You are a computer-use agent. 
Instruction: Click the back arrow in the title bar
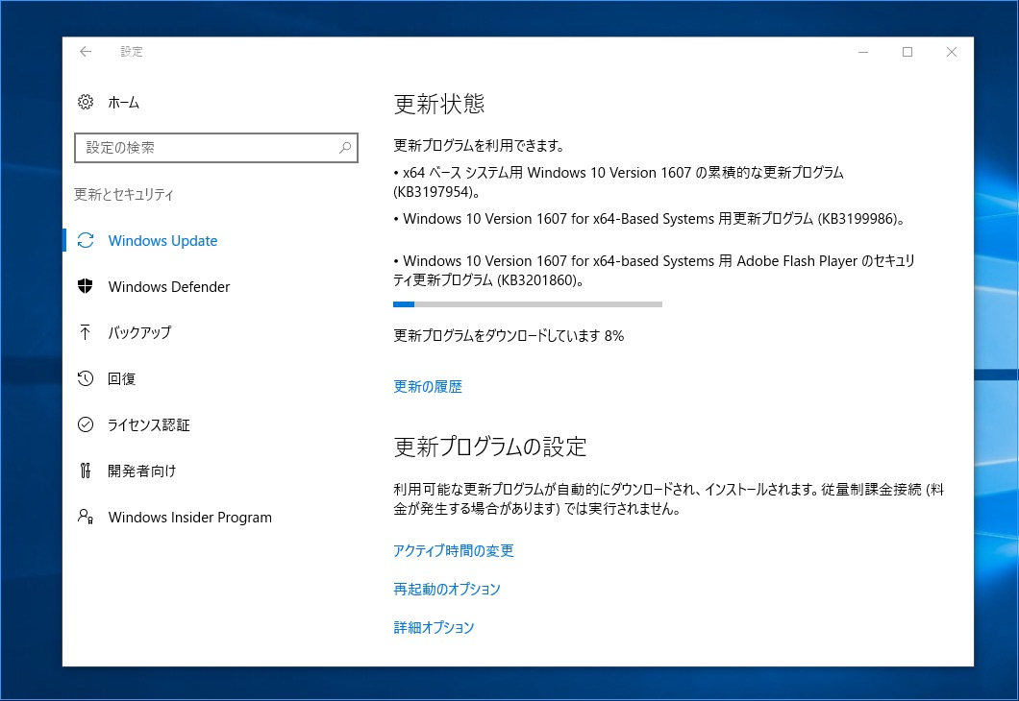tap(86, 52)
